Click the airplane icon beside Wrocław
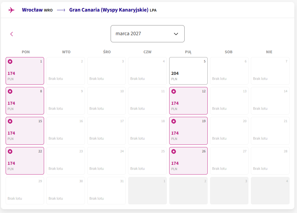 click(11, 10)
